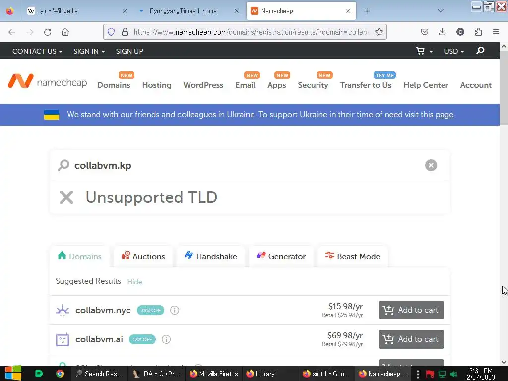Click the site padlock icon
508x381 pixels.
coord(125,32)
